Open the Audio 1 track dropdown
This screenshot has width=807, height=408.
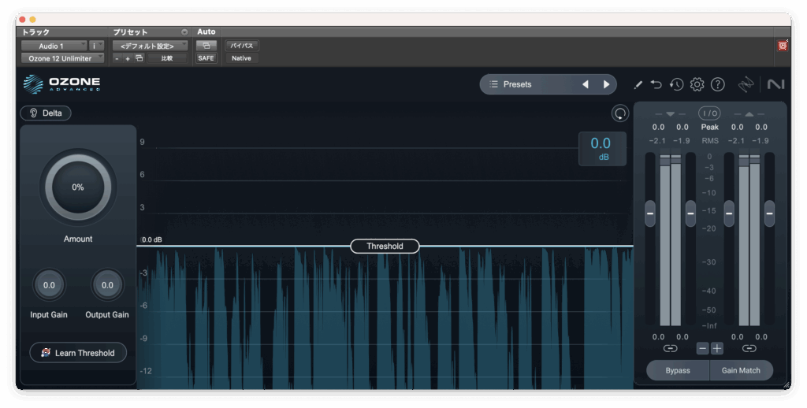[x=54, y=46]
